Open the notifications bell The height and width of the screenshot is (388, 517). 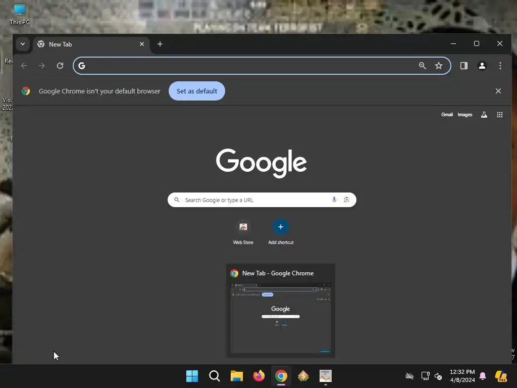point(483,376)
